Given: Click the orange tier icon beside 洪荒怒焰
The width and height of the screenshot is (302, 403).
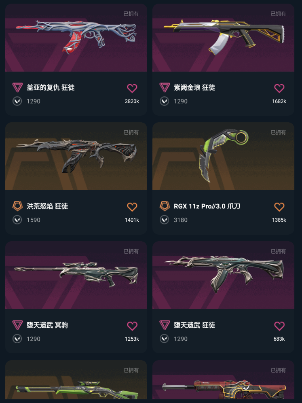Looking at the screenshot, I should [x=17, y=206].
